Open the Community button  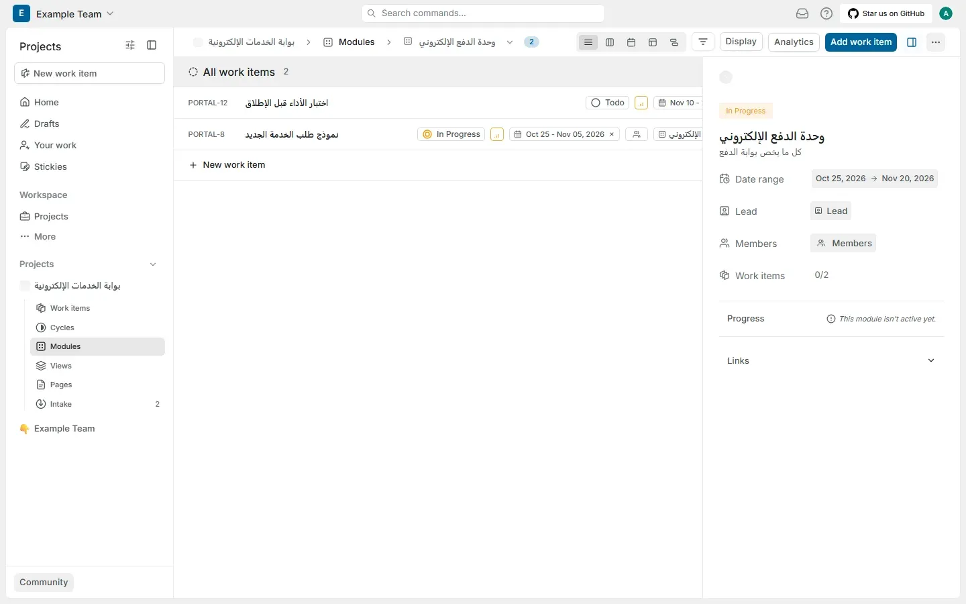click(x=44, y=583)
